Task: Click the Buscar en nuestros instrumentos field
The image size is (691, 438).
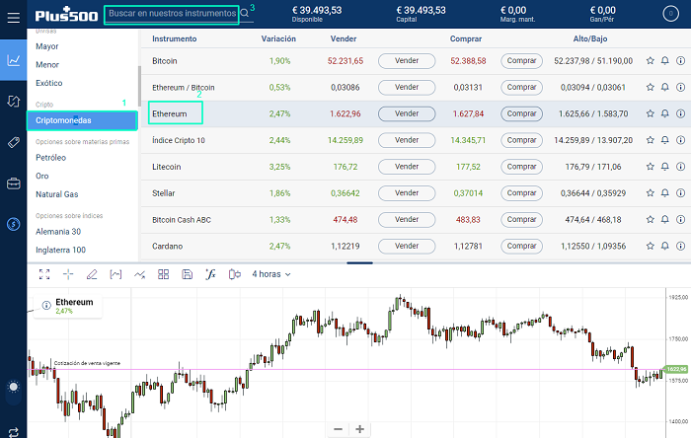Action: pos(172,14)
